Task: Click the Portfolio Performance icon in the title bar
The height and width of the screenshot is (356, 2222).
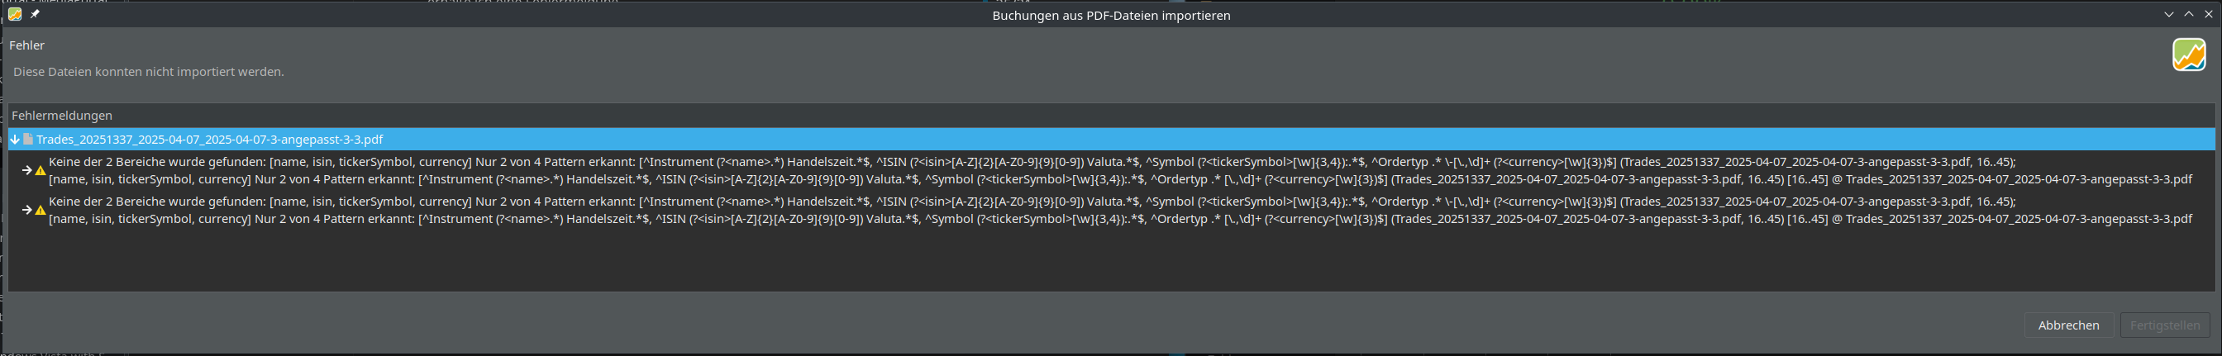Action: click(x=15, y=14)
